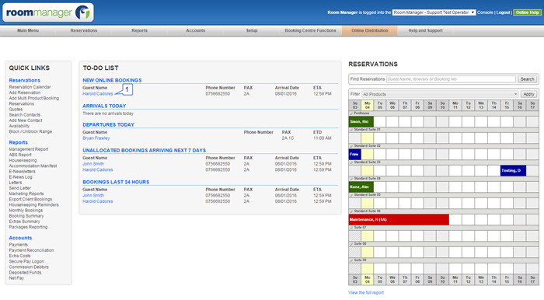The height and width of the screenshot is (300, 544).
Task: Click View the full report link
Action: [x=366, y=293]
